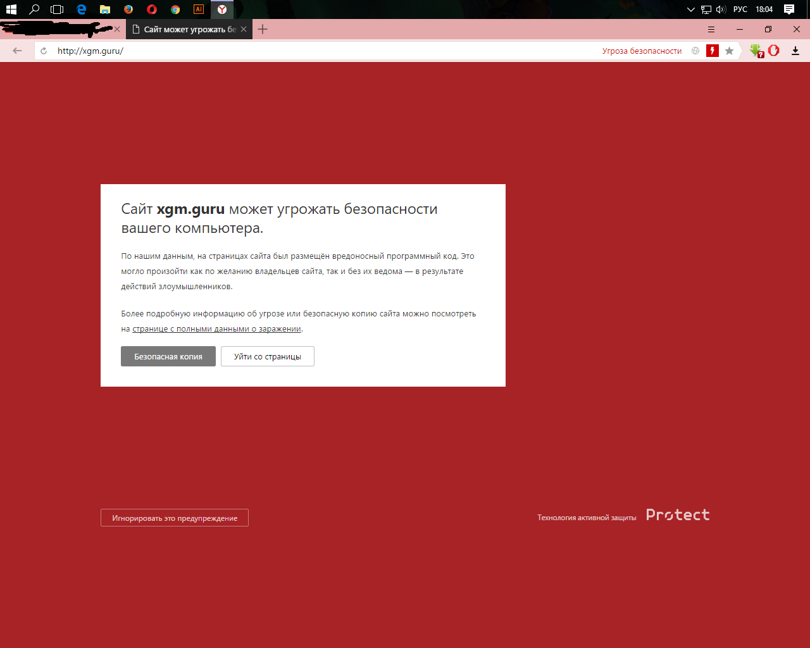Screen dimensions: 810x648
Task: Click the 'Технология активной защиты' label
Action: tap(587, 518)
